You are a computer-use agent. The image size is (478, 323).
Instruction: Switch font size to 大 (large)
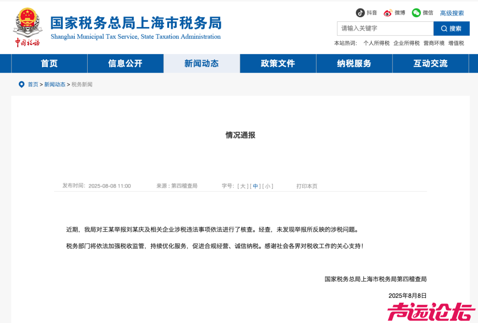[x=243, y=186]
